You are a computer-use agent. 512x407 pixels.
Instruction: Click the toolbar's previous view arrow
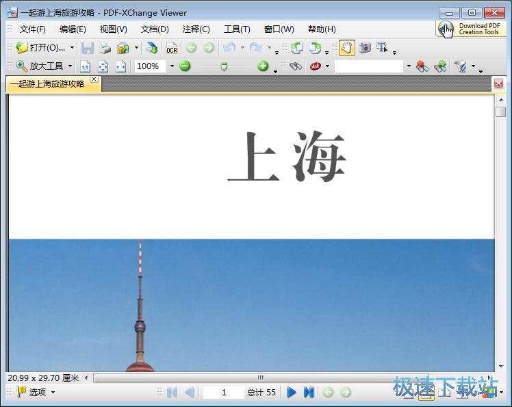191,48
